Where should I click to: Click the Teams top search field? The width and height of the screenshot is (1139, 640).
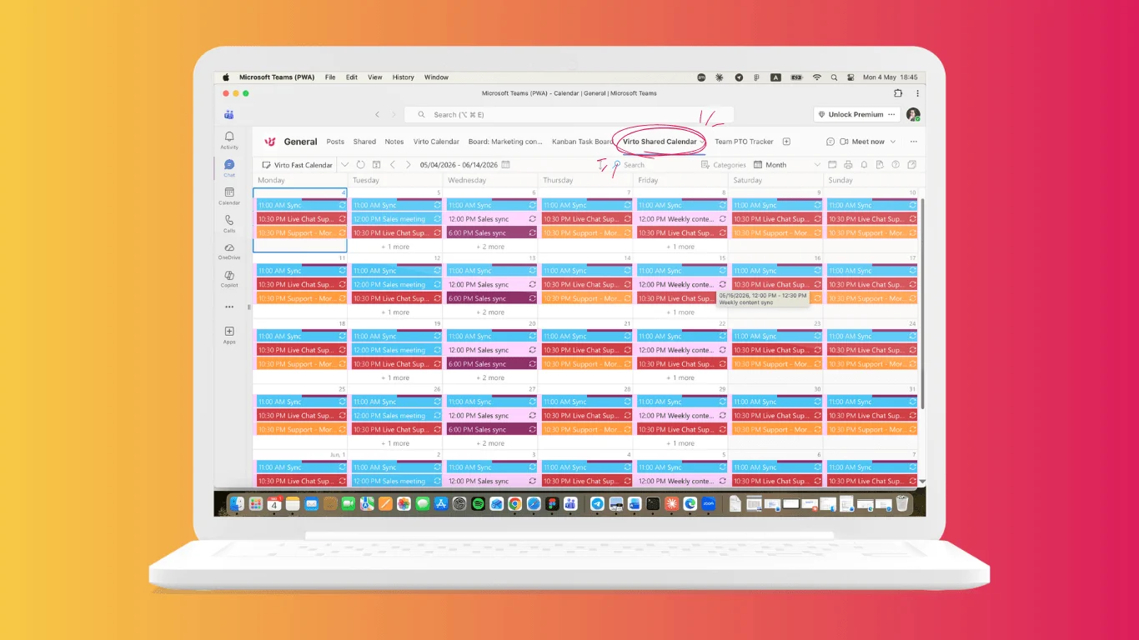pos(569,114)
